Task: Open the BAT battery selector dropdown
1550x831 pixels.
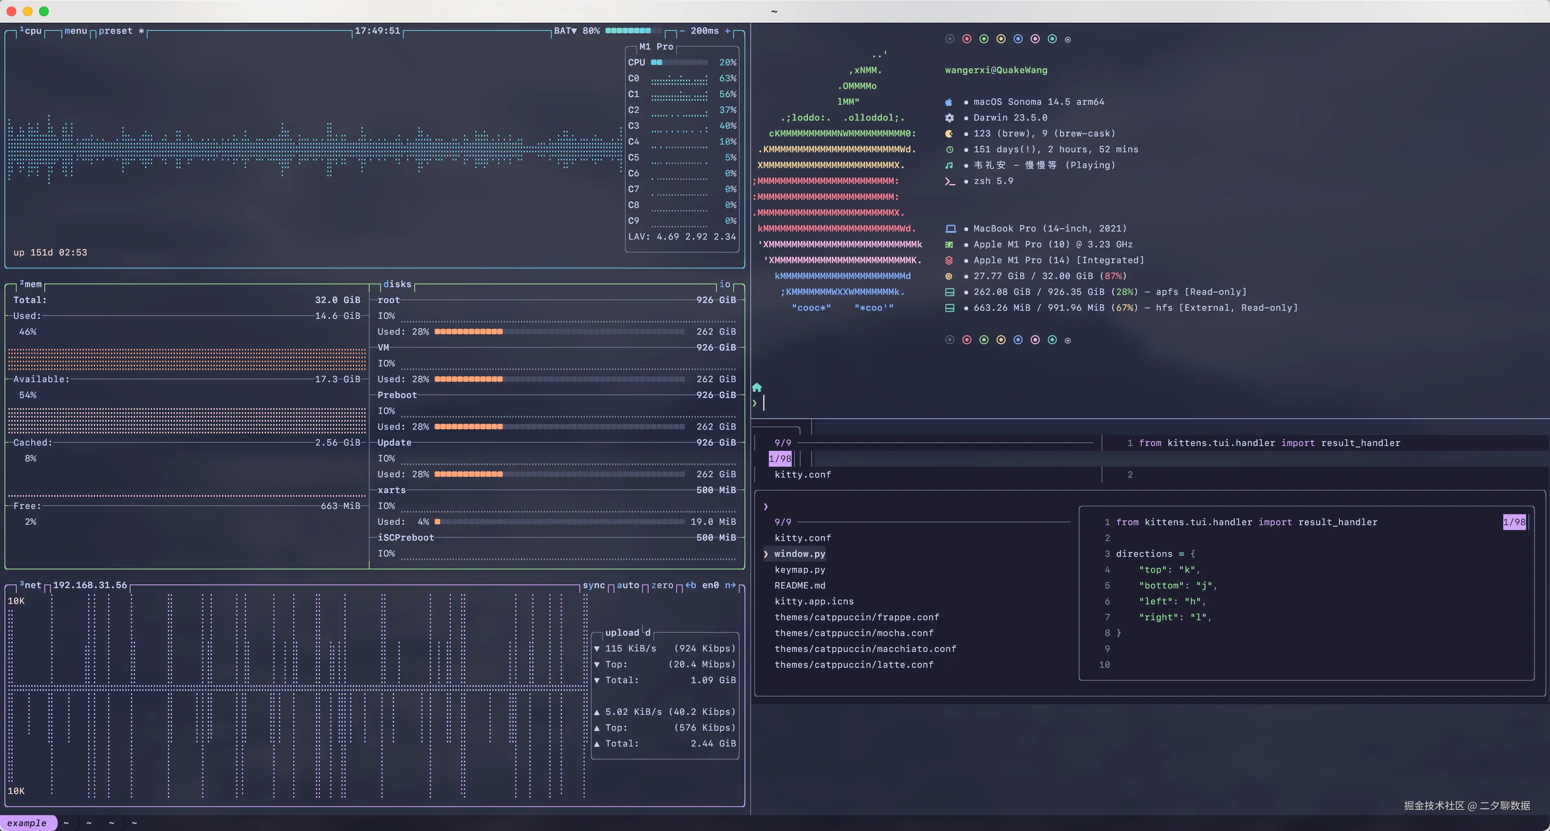Action: pyautogui.click(x=565, y=30)
